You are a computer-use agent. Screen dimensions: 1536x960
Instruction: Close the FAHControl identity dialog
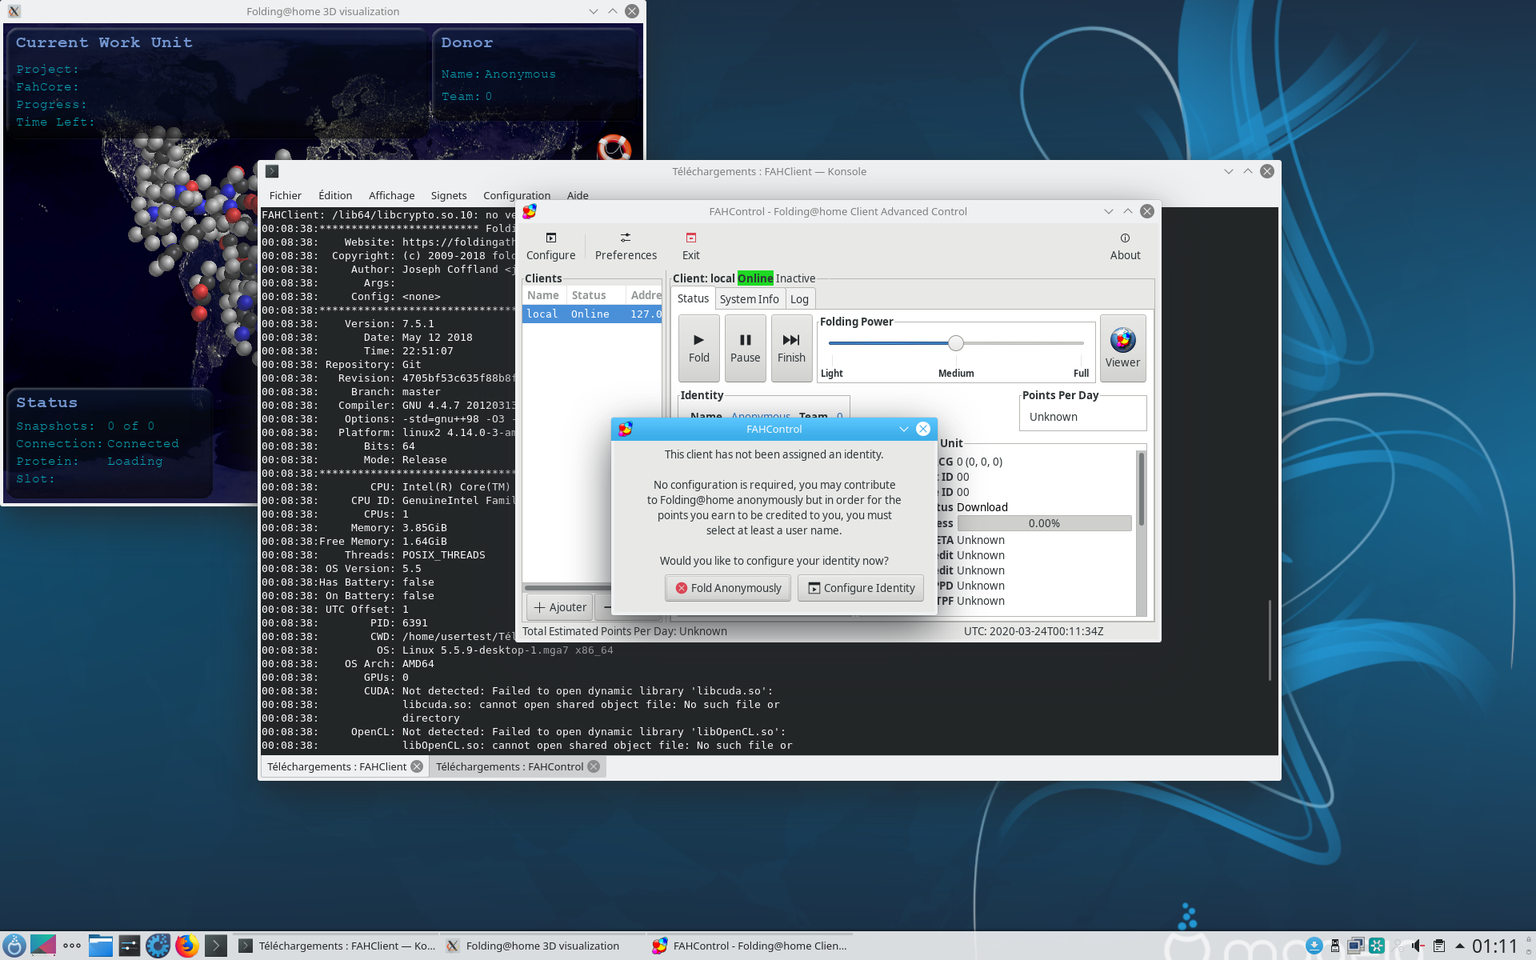pyautogui.click(x=923, y=429)
